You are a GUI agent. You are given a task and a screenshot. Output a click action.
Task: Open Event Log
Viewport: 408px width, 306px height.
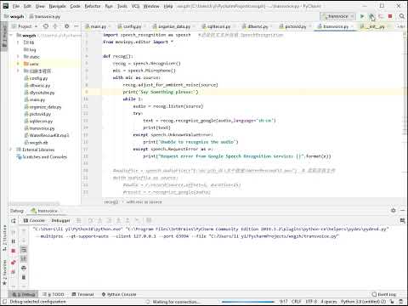(x=384, y=294)
